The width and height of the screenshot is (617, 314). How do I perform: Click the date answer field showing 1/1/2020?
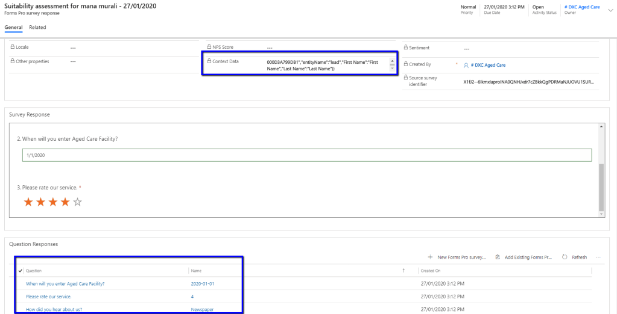point(306,155)
